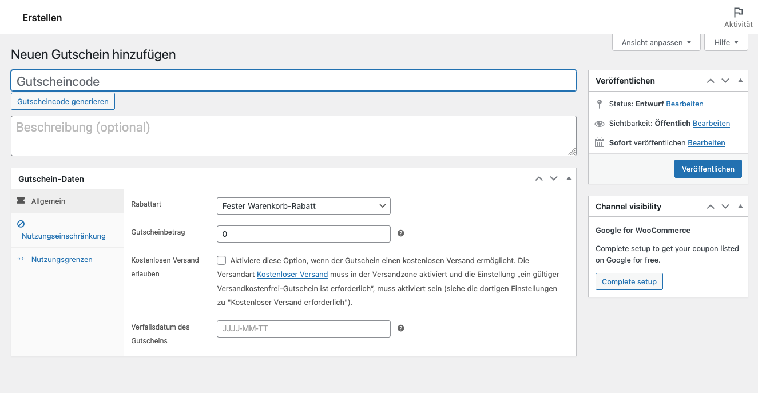Move Gutschein-Daten panel down with arrow
Viewport: 758px width, 393px height.
(x=554, y=178)
